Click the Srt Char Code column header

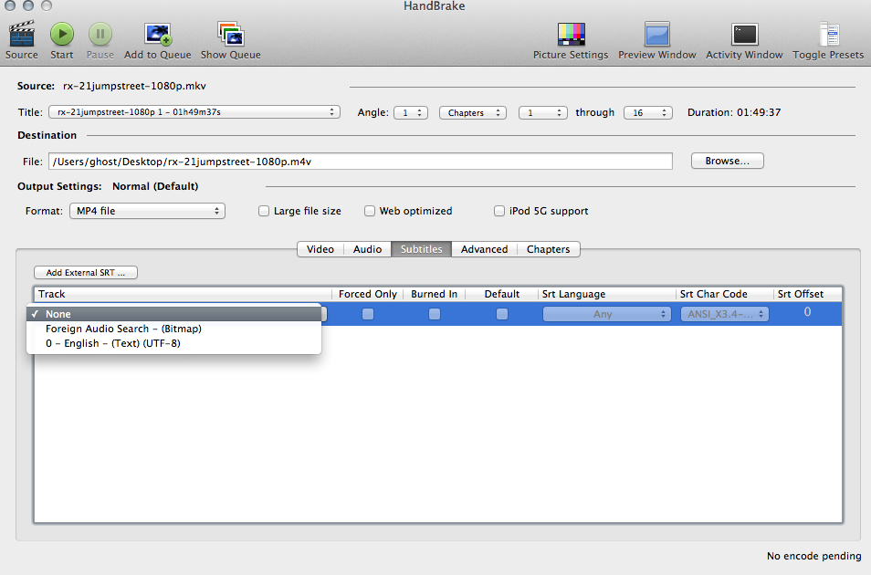(724, 294)
